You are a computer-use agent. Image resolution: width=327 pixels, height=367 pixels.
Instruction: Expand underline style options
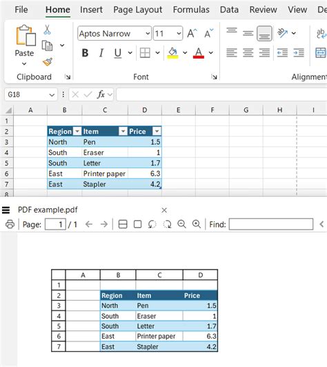(x=130, y=53)
